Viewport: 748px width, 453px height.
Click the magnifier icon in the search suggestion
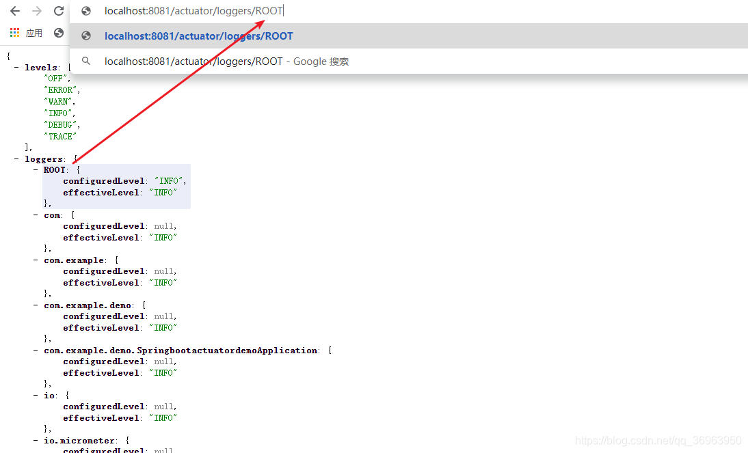pos(86,61)
